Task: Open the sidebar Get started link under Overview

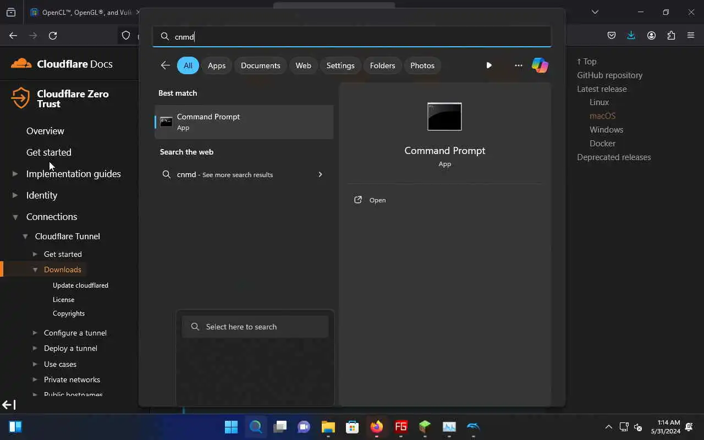Action: tap(49, 152)
